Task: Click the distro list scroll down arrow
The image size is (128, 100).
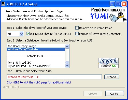Action: click(67, 65)
